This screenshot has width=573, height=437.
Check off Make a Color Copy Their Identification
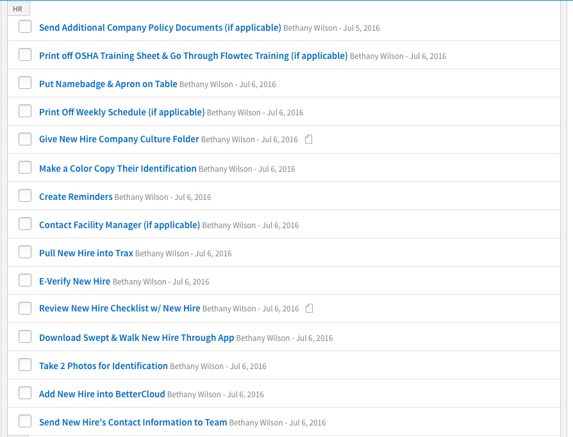(x=24, y=167)
